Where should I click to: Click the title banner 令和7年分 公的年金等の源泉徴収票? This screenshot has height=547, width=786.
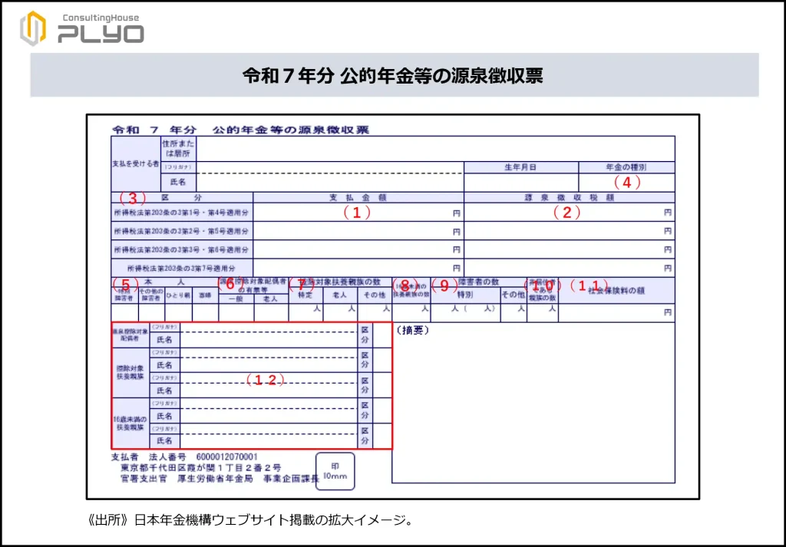[x=394, y=75]
